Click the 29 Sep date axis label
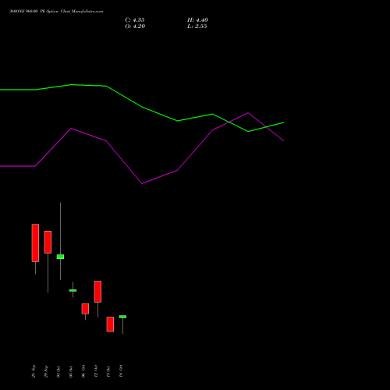This screenshot has width=390, height=390. 46,371
